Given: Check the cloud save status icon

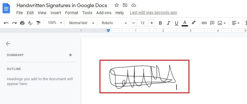Looking at the screenshot, I should click(x=133, y=5).
